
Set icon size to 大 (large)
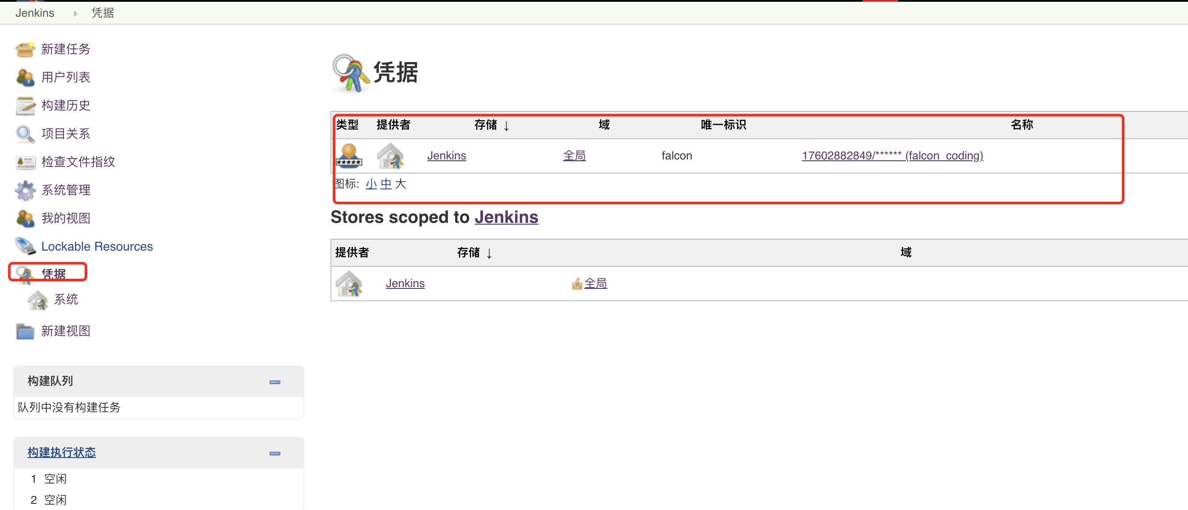pos(401,184)
